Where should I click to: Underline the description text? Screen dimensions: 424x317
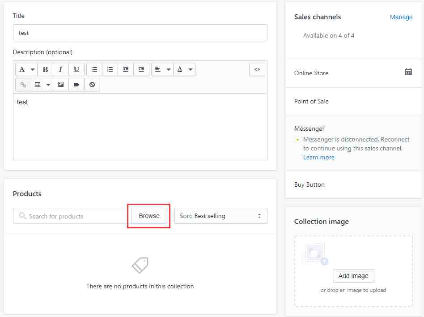76,69
